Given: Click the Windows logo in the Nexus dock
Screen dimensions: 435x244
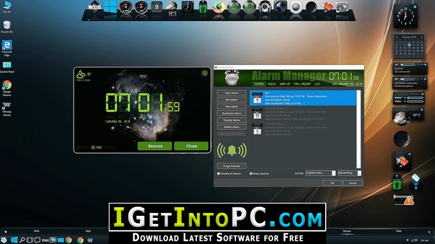Looking at the screenshot, I should [110, 7].
